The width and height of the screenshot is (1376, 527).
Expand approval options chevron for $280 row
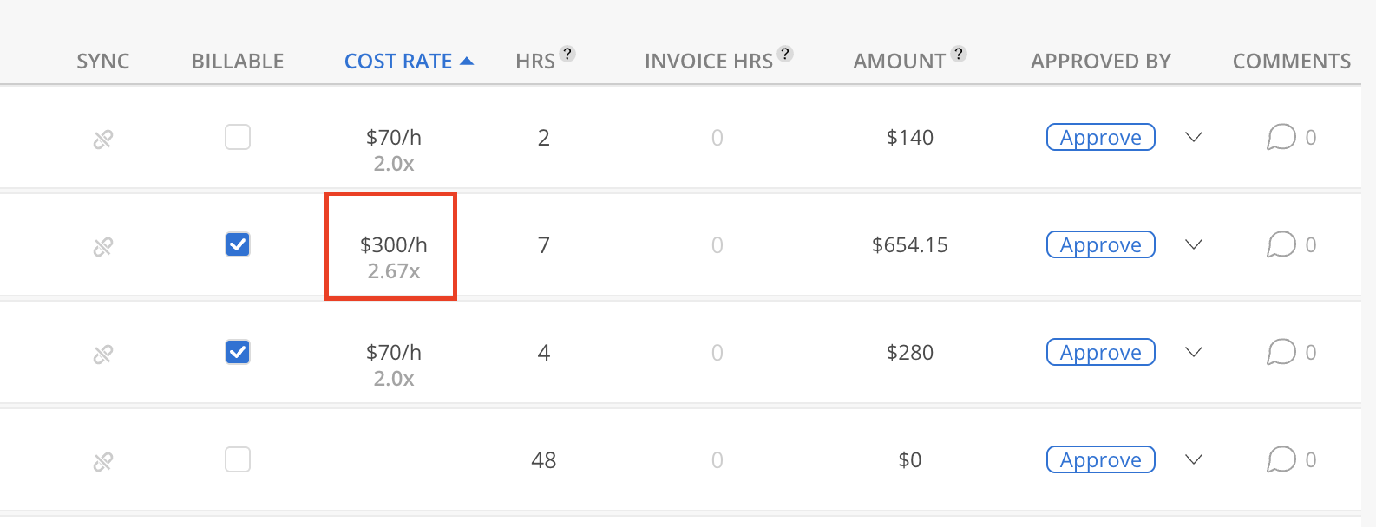tap(1194, 352)
